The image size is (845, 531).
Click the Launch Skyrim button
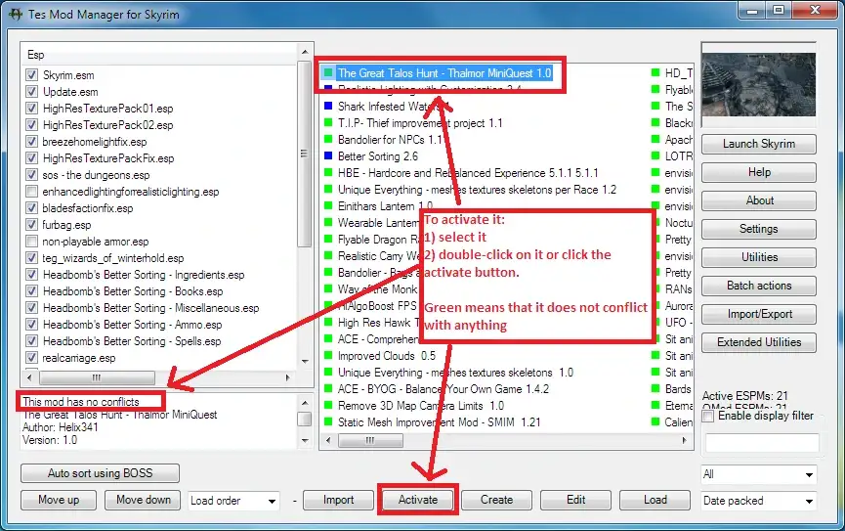pos(758,144)
